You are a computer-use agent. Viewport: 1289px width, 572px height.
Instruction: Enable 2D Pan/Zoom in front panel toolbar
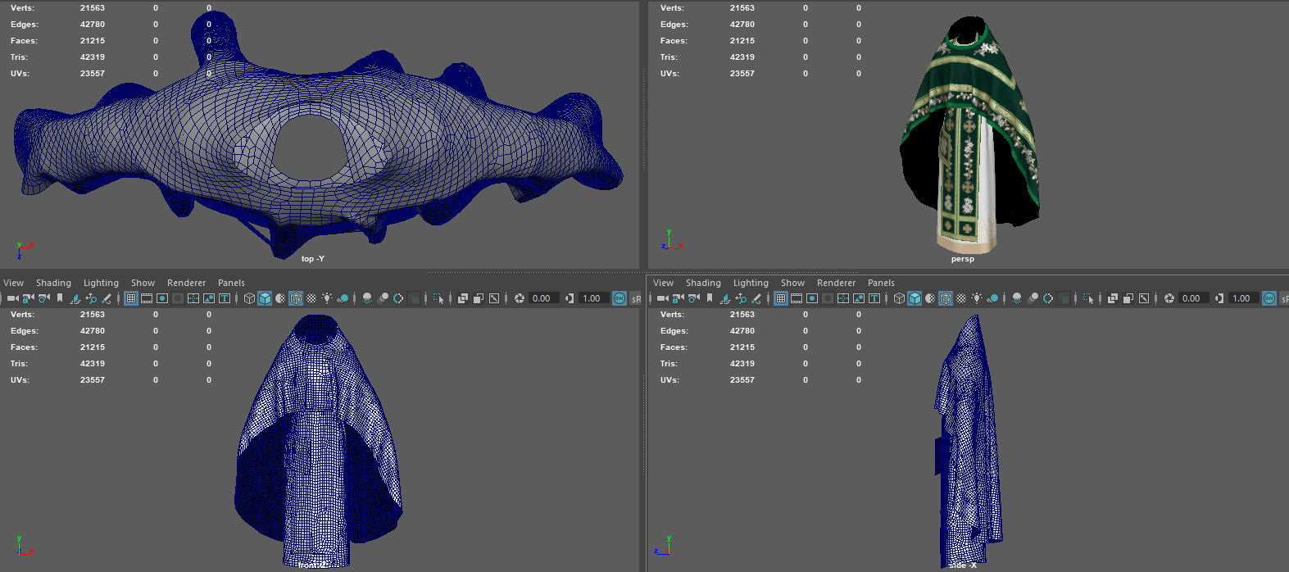[x=91, y=298]
